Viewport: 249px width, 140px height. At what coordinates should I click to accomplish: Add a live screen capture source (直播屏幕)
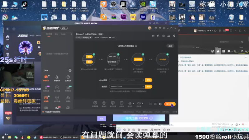point(95,104)
